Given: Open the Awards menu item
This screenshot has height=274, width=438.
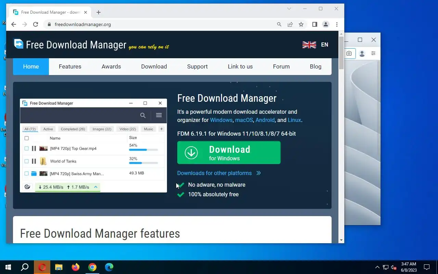Looking at the screenshot, I should [x=111, y=66].
